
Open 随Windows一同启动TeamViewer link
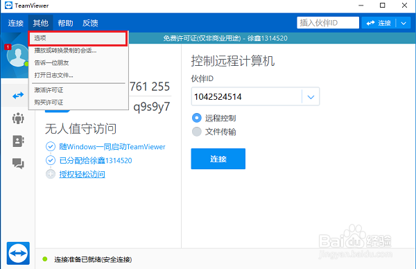112,147
